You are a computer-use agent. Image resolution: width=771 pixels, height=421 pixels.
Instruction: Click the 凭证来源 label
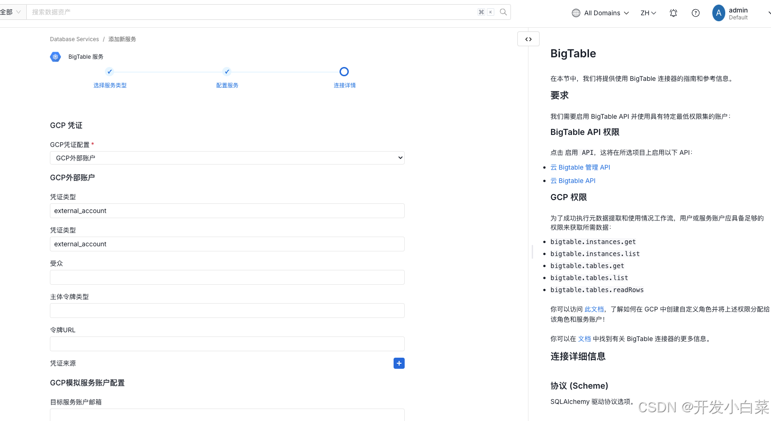pyautogui.click(x=63, y=363)
